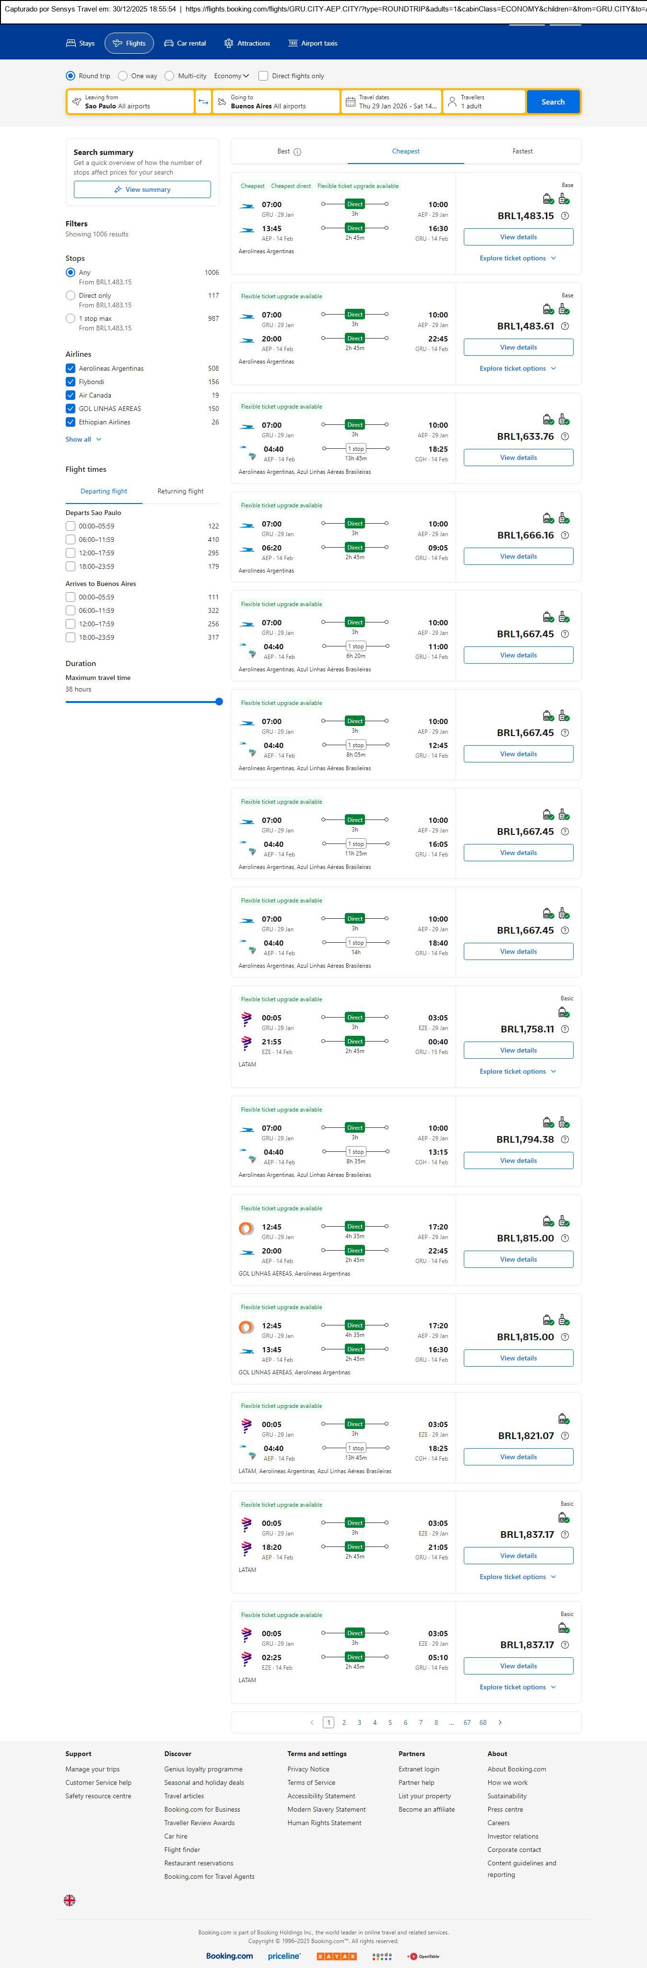Open the Economy cabin class dropdown
This screenshot has height=1968, width=647.
coord(232,76)
